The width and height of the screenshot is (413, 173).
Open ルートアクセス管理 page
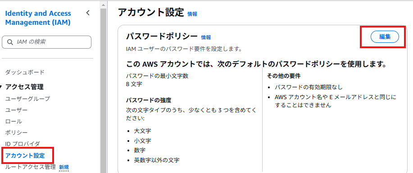(30, 167)
